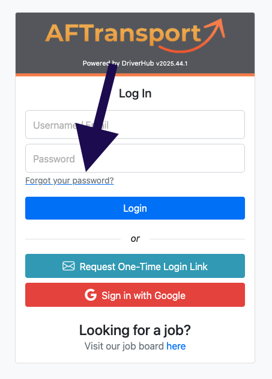Focus the Password input field
Viewport: 272px width, 379px height.
click(x=135, y=158)
